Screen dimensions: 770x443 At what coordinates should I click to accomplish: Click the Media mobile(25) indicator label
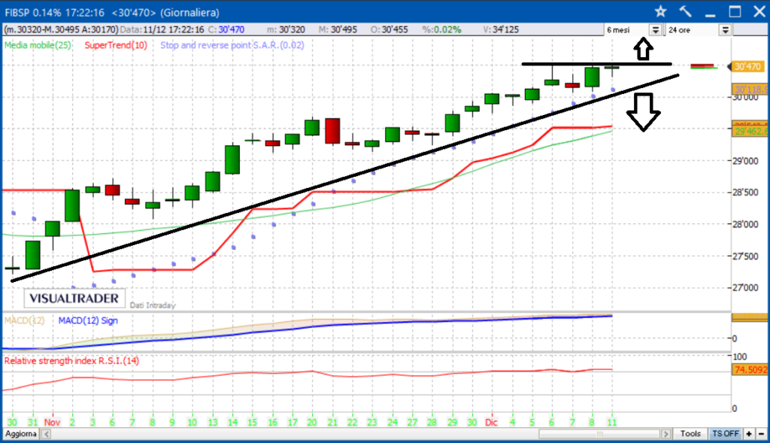[x=38, y=45]
